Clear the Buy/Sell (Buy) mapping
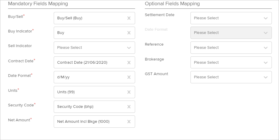The width and height of the screenshot is (279, 140). (x=129, y=18)
